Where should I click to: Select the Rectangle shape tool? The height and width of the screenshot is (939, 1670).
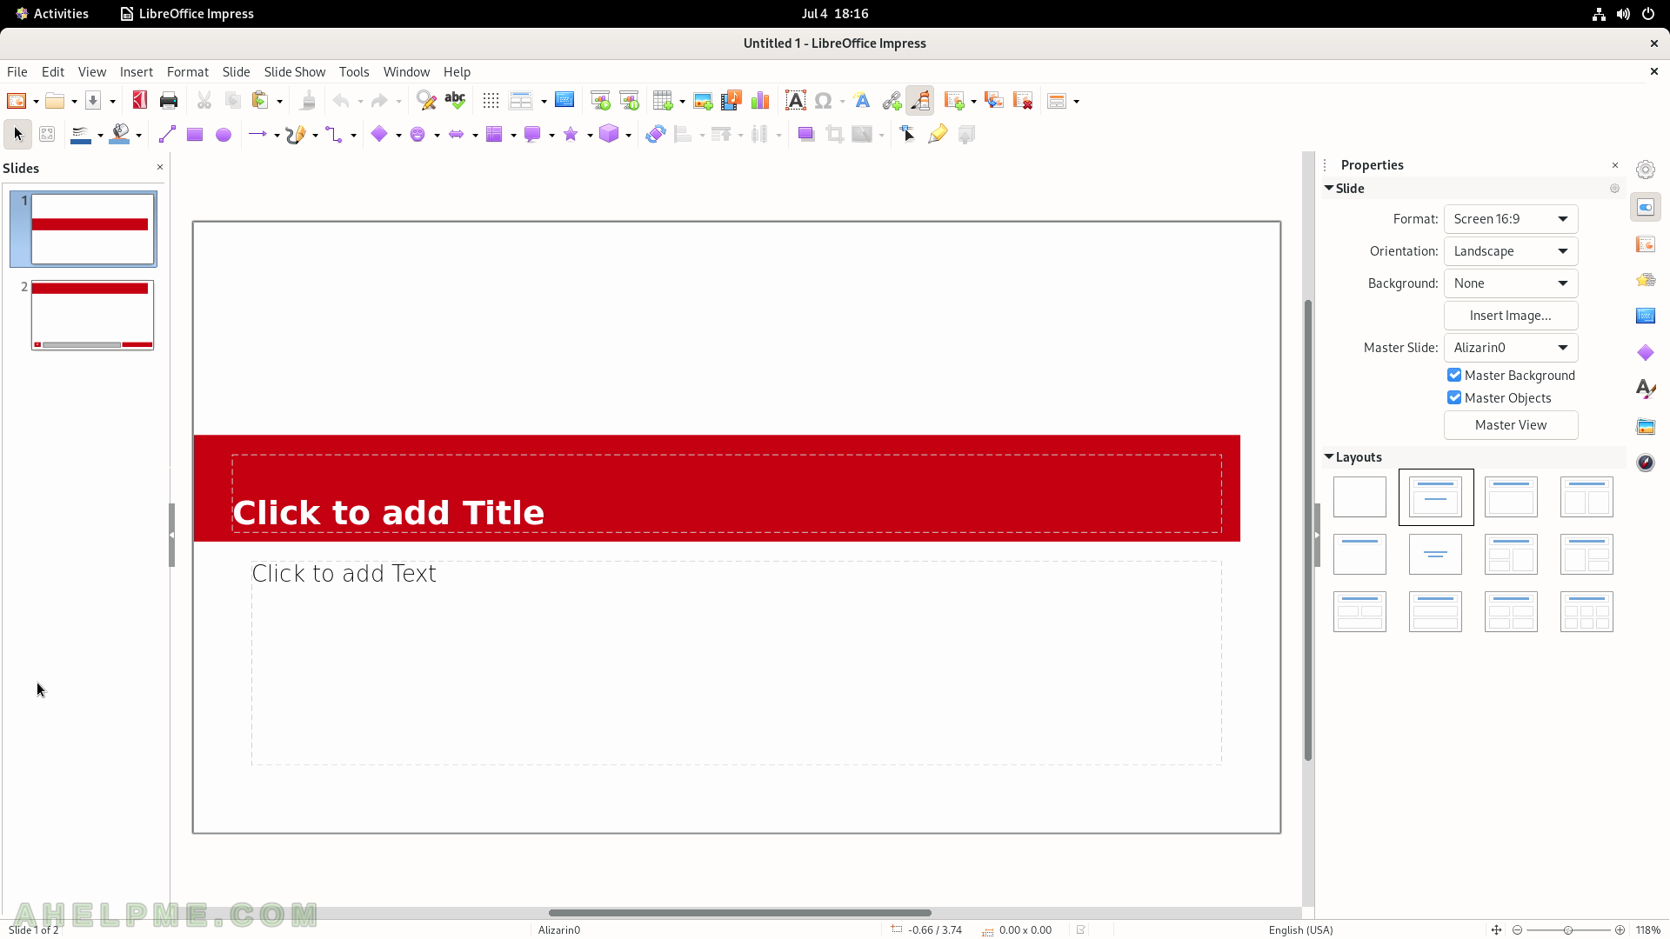coord(195,135)
